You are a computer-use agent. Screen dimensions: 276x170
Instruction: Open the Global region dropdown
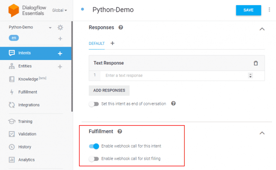pyautogui.click(x=60, y=10)
